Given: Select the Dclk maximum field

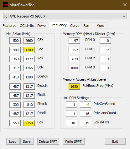Looking at the screenshot, I should (x=29, y=68).
